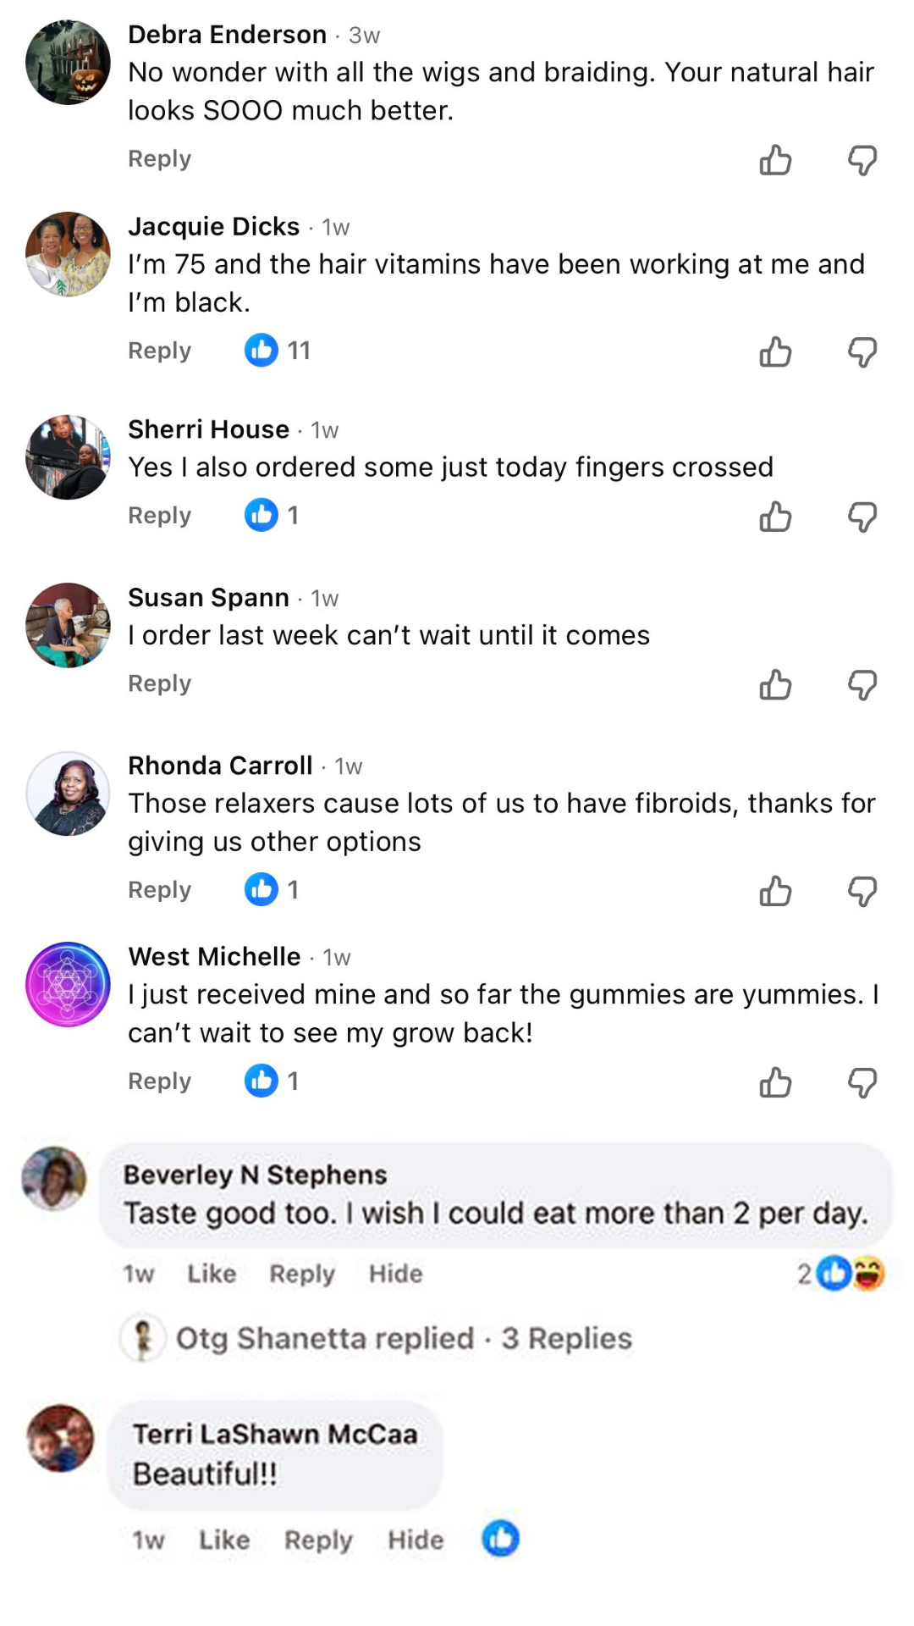
Task: Thumbs up Debra Enderson's comment
Action: [775, 159]
